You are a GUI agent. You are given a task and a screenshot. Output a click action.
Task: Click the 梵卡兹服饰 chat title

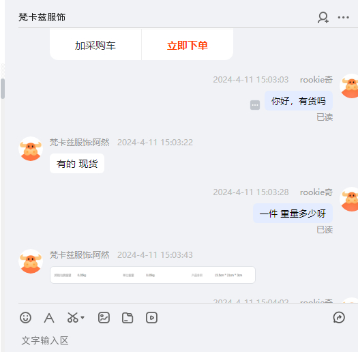(42, 17)
